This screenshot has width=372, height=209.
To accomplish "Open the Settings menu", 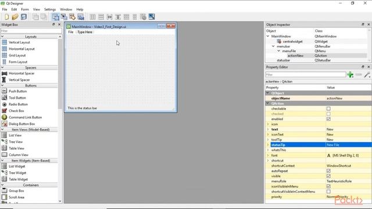I will [50, 9].
